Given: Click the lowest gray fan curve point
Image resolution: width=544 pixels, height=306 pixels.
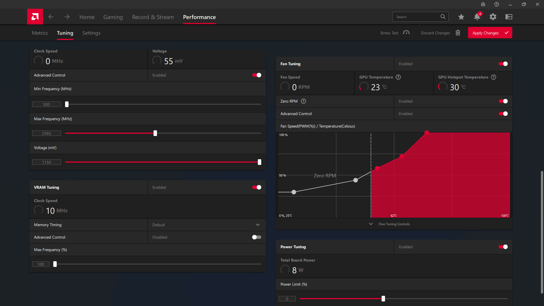Looking at the screenshot, I should click(294, 192).
